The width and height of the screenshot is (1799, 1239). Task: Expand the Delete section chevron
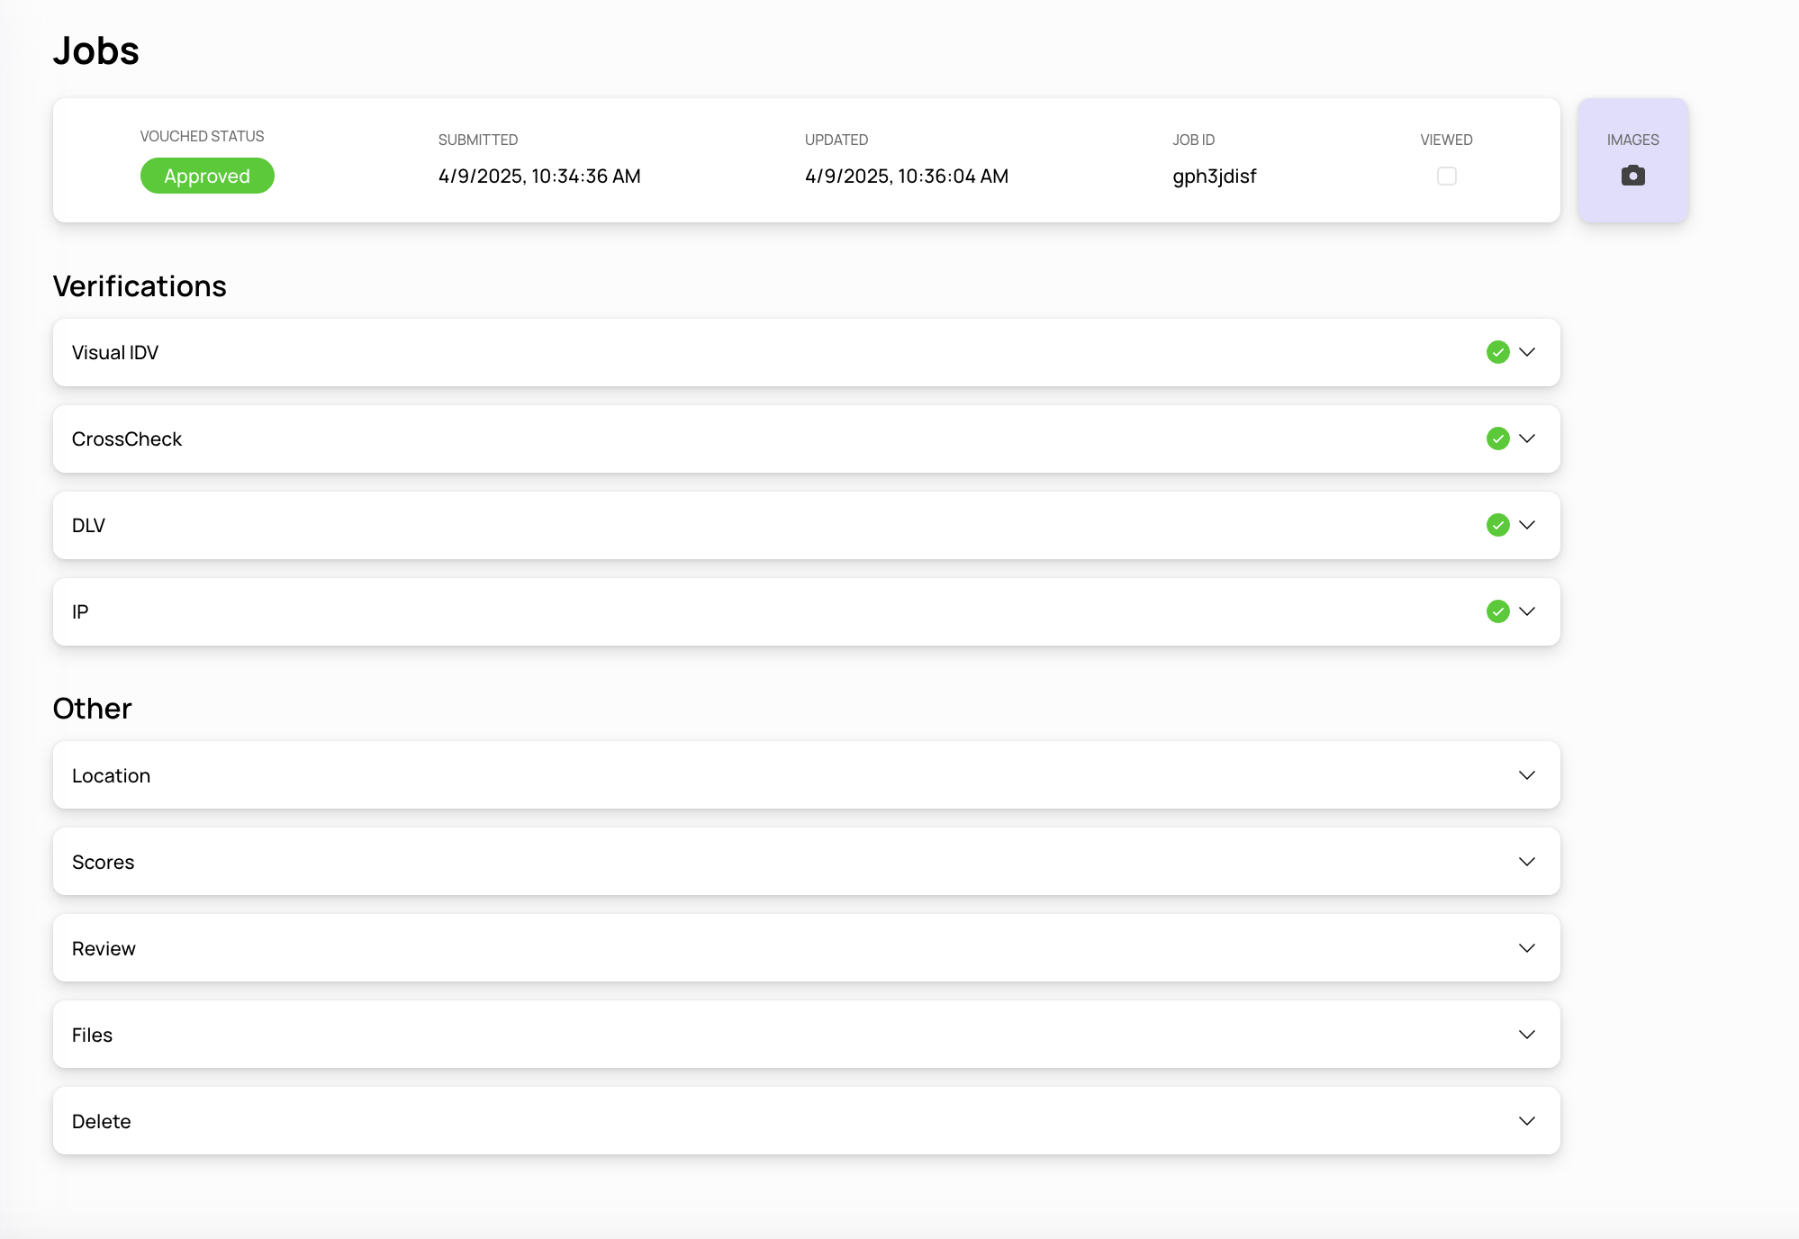point(1526,1121)
